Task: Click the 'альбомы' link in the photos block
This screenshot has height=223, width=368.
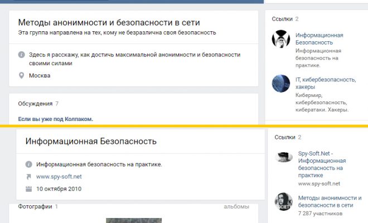Action: tap(236, 207)
